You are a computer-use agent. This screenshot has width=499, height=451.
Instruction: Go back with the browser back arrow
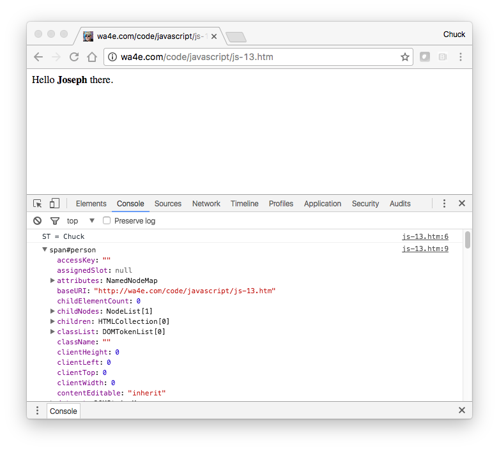click(x=38, y=57)
